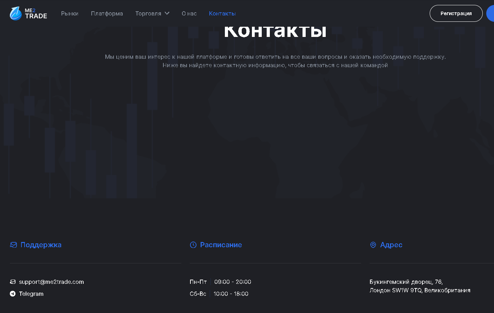
Task: Click the Расписание heading text
Action: point(221,245)
